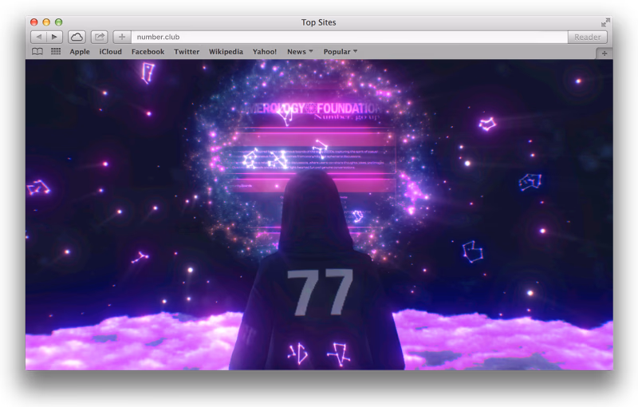Click the back navigation arrow
638x407 pixels.
38,37
